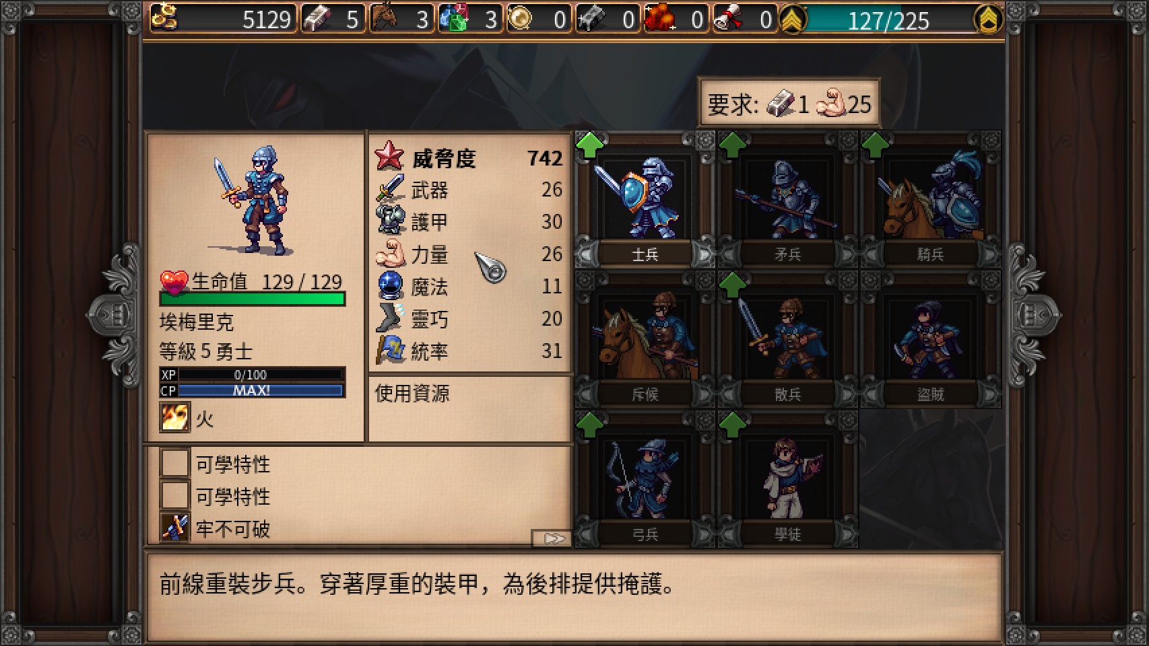
Task: Click the red threat star icon
Action: [389, 157]
